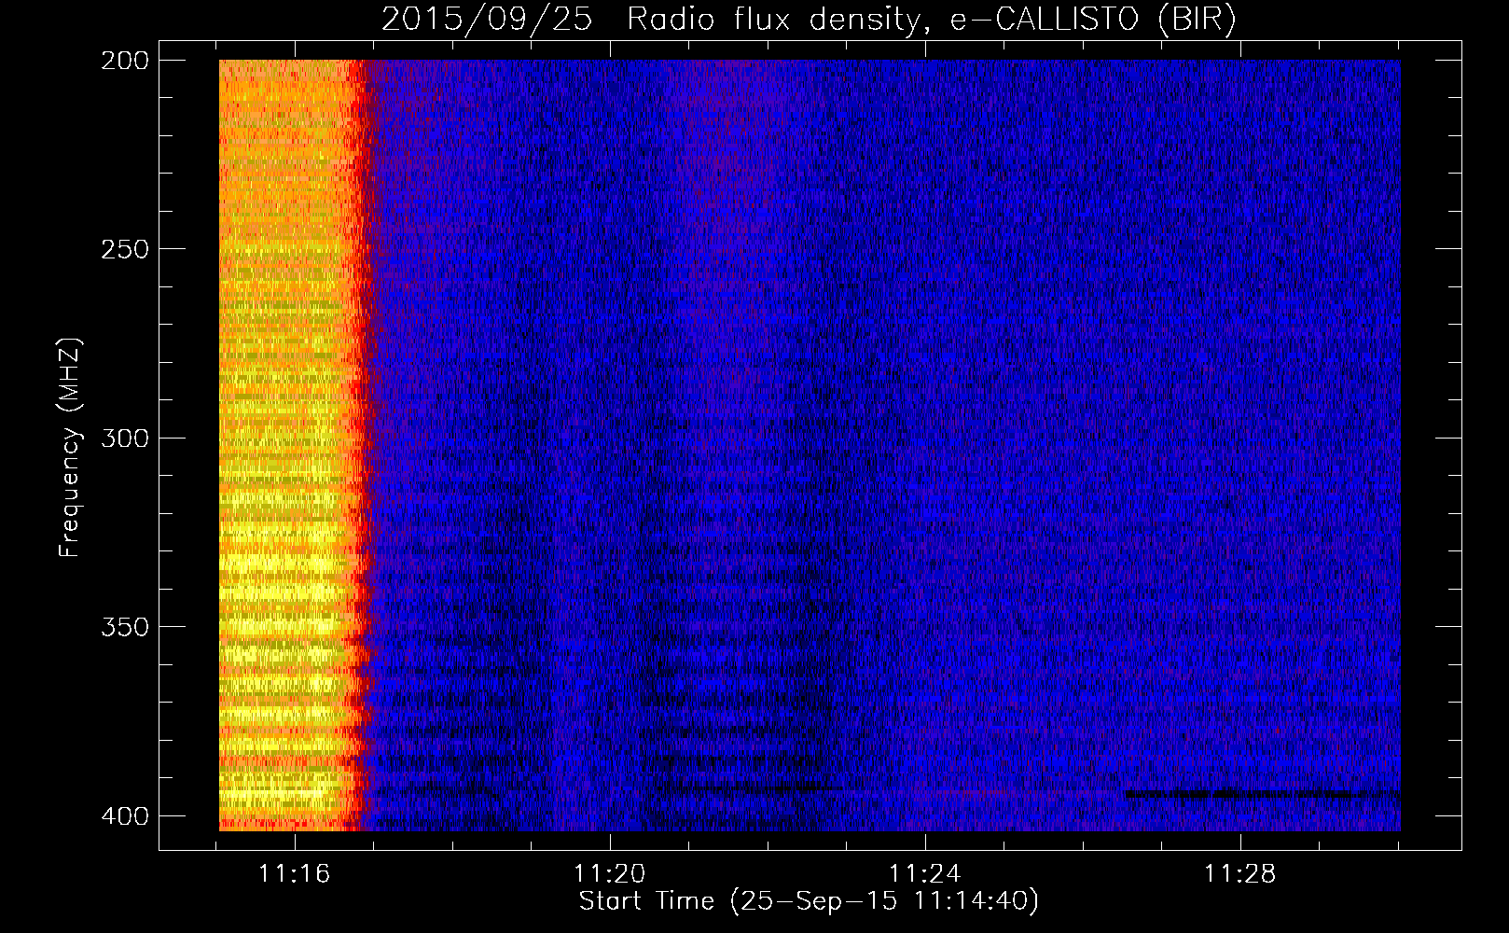Click the plot title '2015/09/25 Radio flux density'
The height and width of the screenshot is (933, 1509).
(808, 19)
